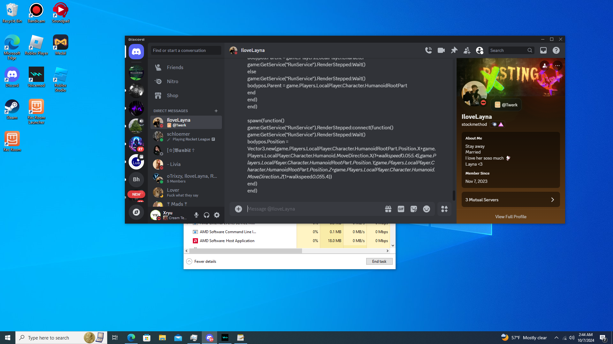Add friends to DM
The width and height of the screenshot is (613, 344).
[467, 50]
